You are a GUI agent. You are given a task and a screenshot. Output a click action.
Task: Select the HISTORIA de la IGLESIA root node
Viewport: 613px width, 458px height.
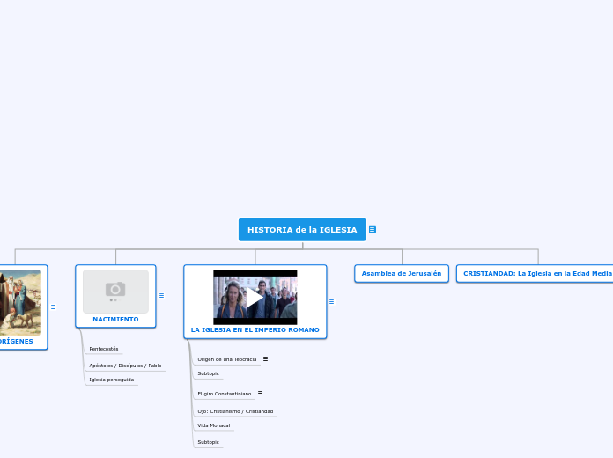(302, 230)
